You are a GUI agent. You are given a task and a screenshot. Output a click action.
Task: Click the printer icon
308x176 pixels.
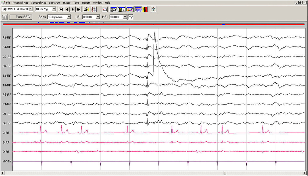(x=105, y=9)
